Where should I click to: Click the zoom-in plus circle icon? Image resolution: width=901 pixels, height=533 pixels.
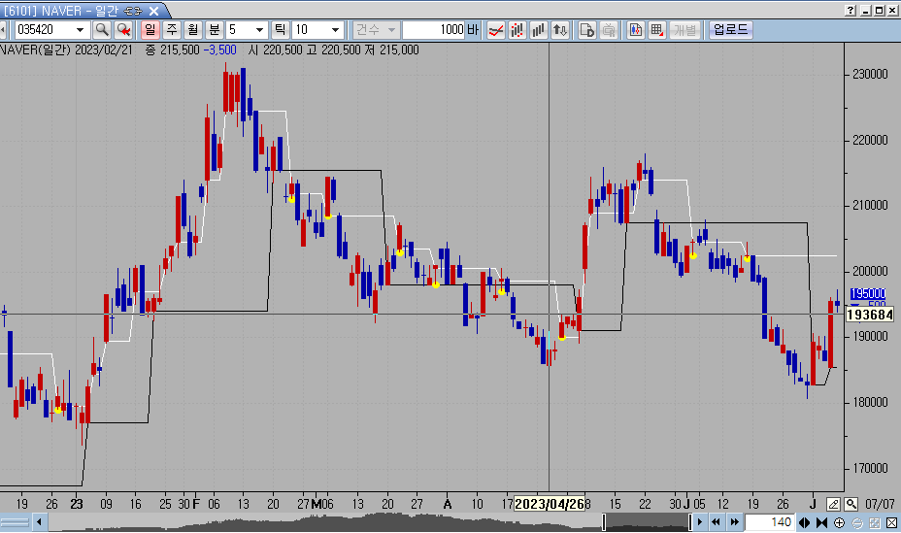(x=840, y=523)
